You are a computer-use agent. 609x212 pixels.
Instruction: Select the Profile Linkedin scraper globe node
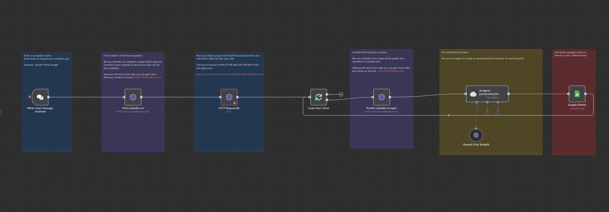point(381,97)
